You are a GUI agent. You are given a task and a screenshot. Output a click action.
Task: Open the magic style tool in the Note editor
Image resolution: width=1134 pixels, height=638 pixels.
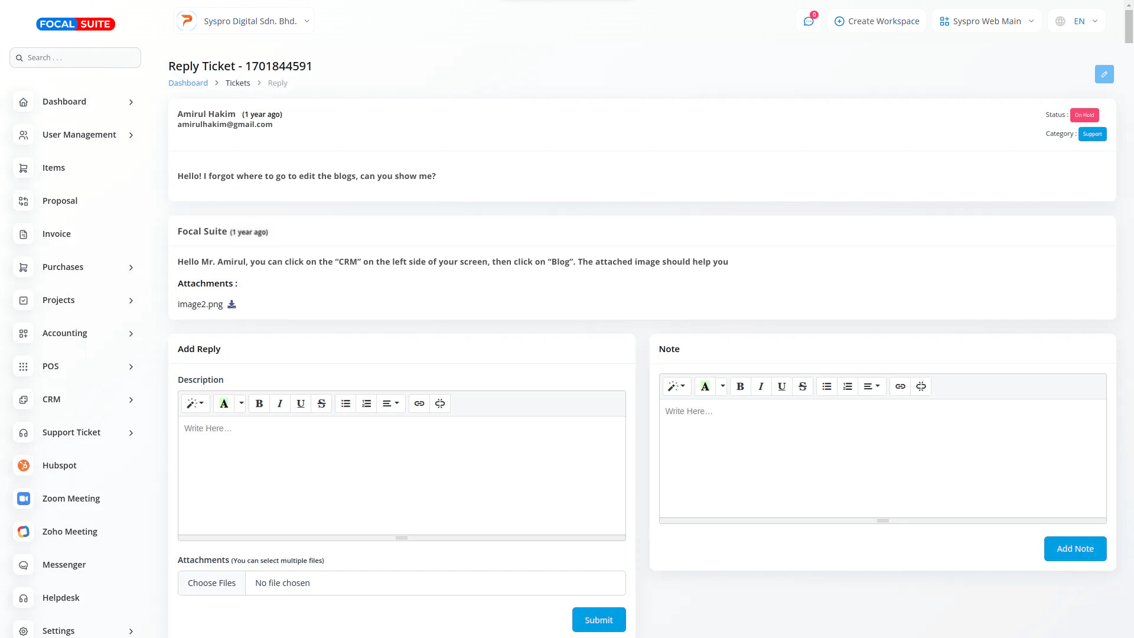pyautogui.click(x=676, y=386)
